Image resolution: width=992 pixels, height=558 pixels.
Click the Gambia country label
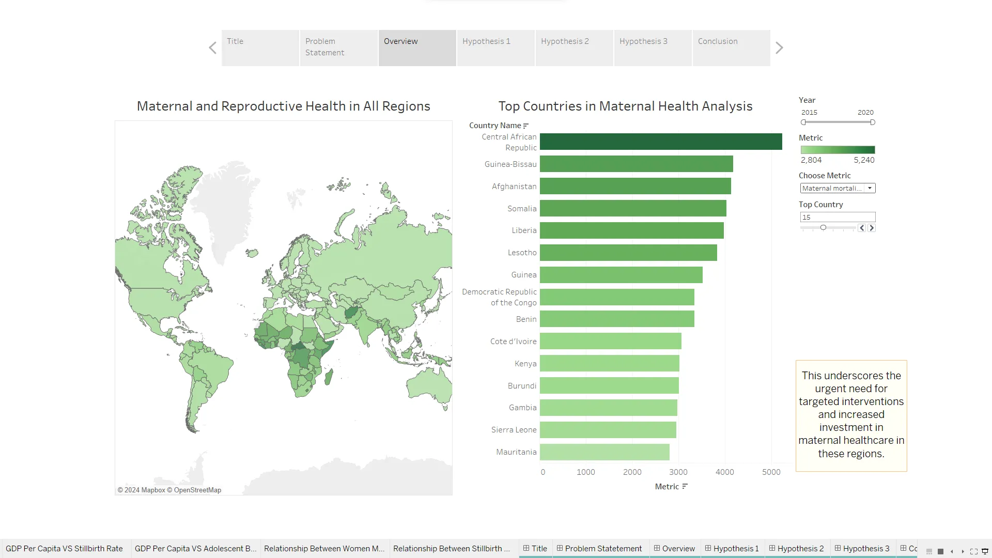pos(522,408)
